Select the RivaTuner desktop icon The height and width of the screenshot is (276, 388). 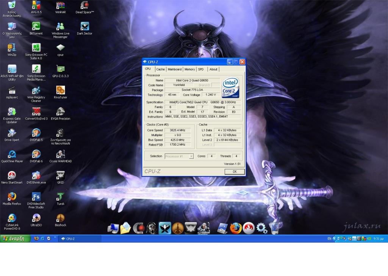click(x=60, y=92)
